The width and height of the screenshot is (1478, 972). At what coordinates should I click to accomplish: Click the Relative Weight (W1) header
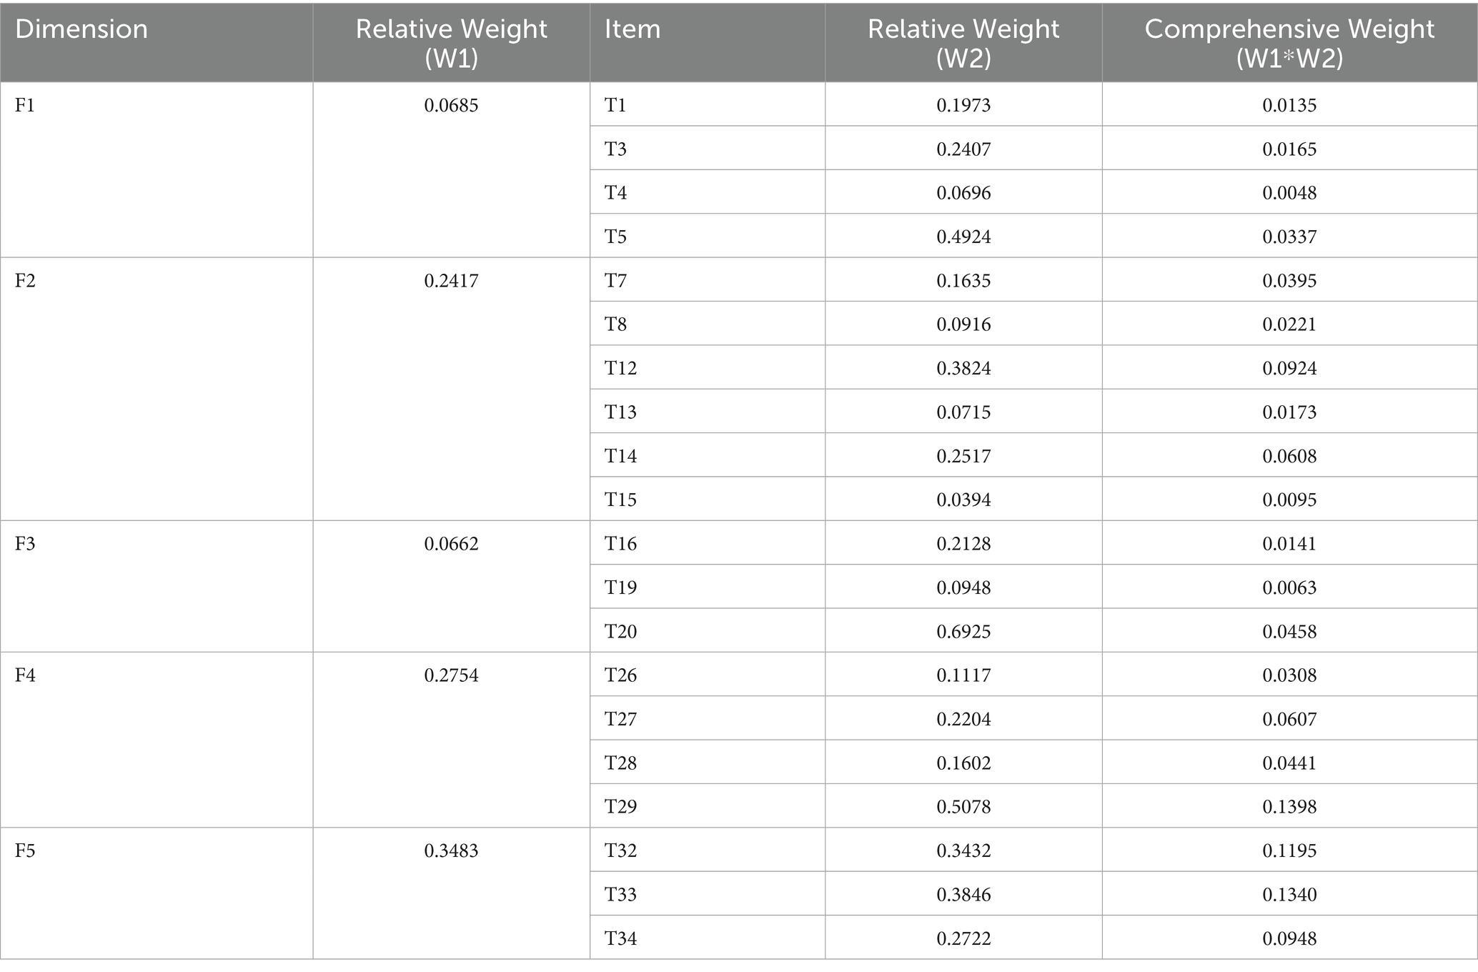click(451, 43)
